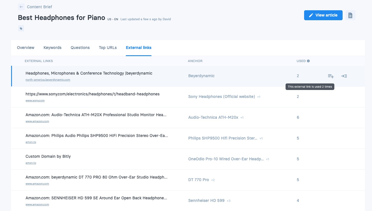Click the Sony Headphones (Official website) anchor
This screenshot has height=211, width=372.
pyautogui.click(x=222, y=97)
